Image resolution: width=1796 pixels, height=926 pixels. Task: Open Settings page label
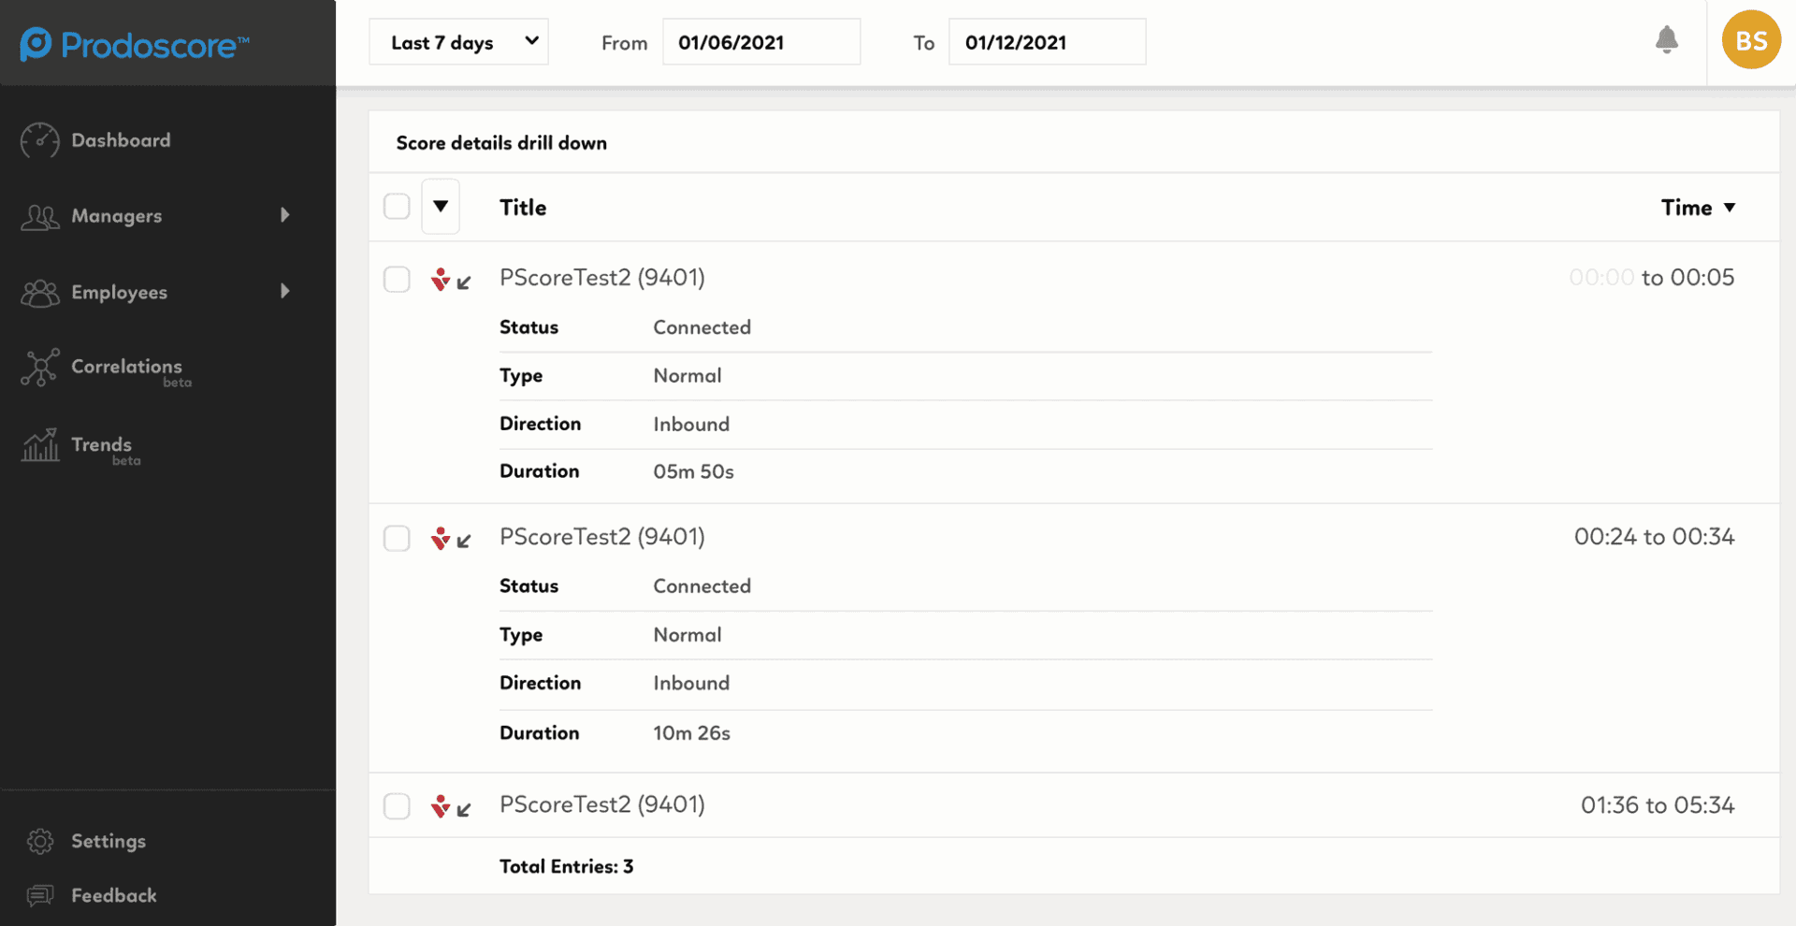point(109,841)
